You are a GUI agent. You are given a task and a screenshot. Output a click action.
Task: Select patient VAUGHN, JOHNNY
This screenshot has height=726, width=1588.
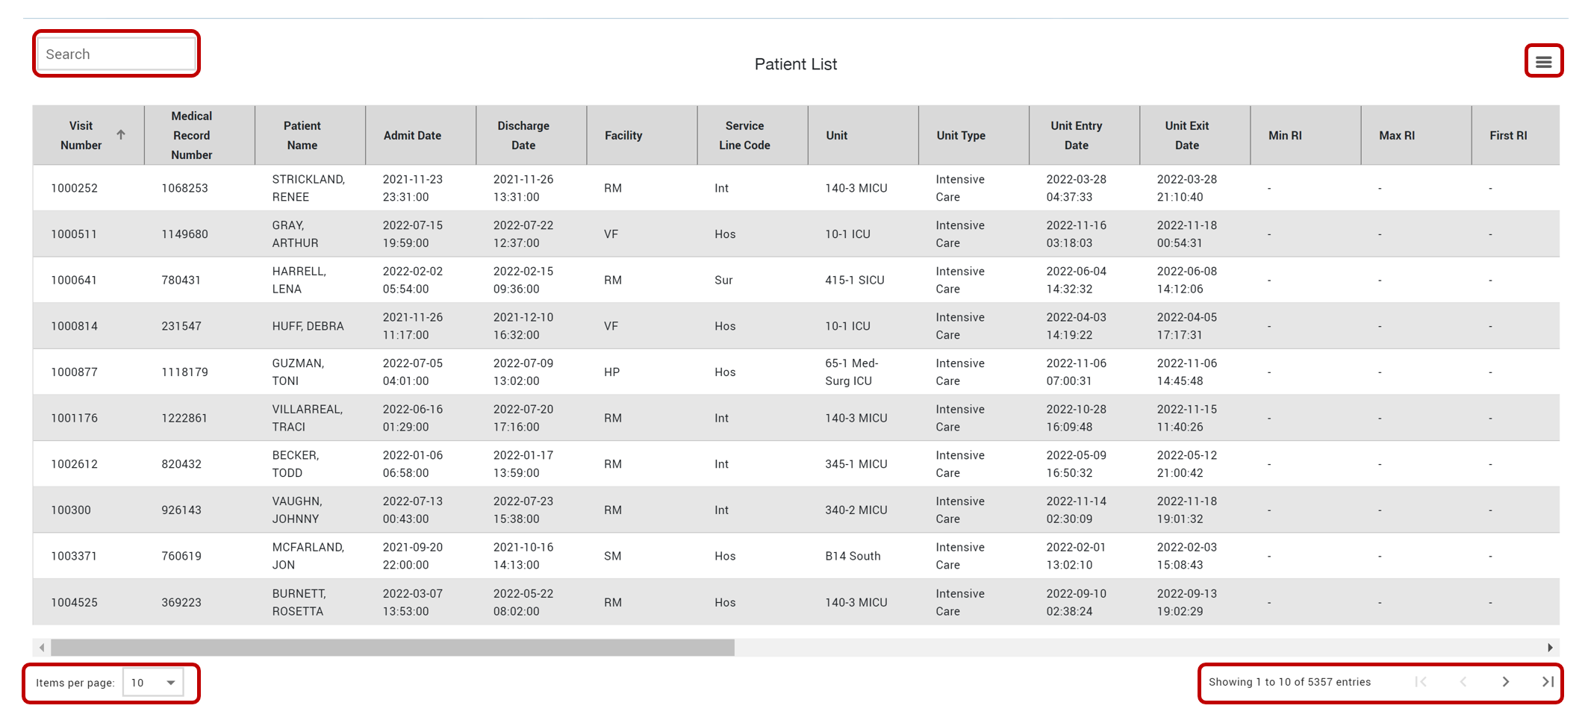(296, 510)
